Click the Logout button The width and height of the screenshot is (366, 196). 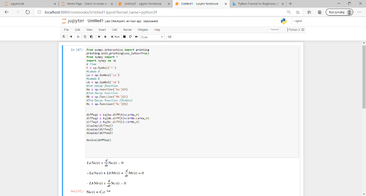click(x=298, y=21)
